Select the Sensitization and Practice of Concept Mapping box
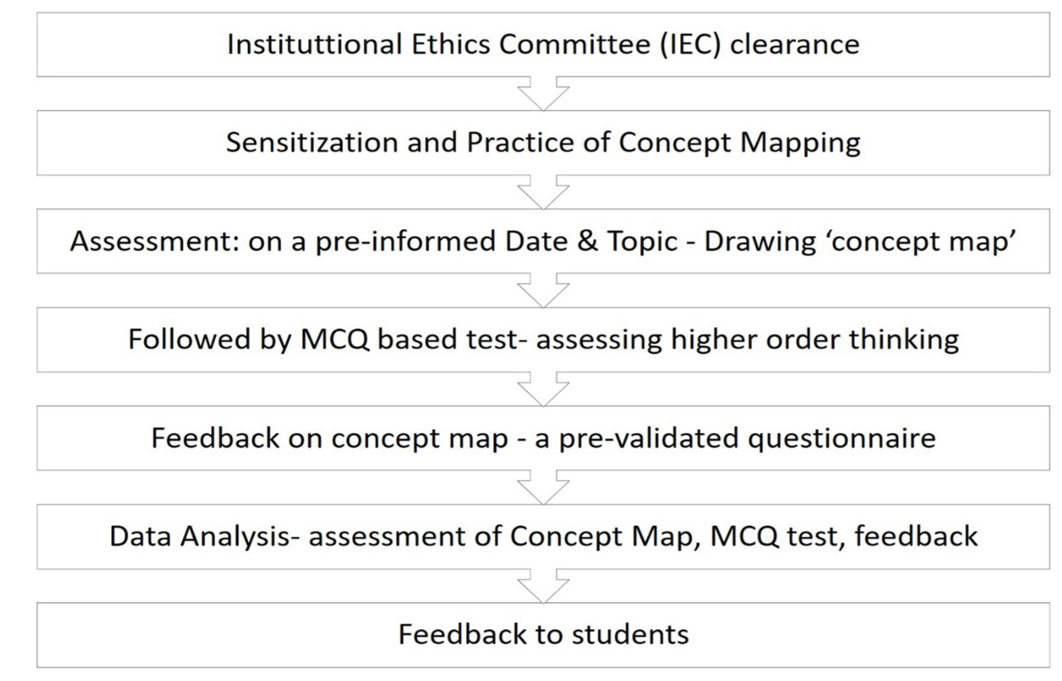The image size is (1062, 681). [x=543, y=143]
